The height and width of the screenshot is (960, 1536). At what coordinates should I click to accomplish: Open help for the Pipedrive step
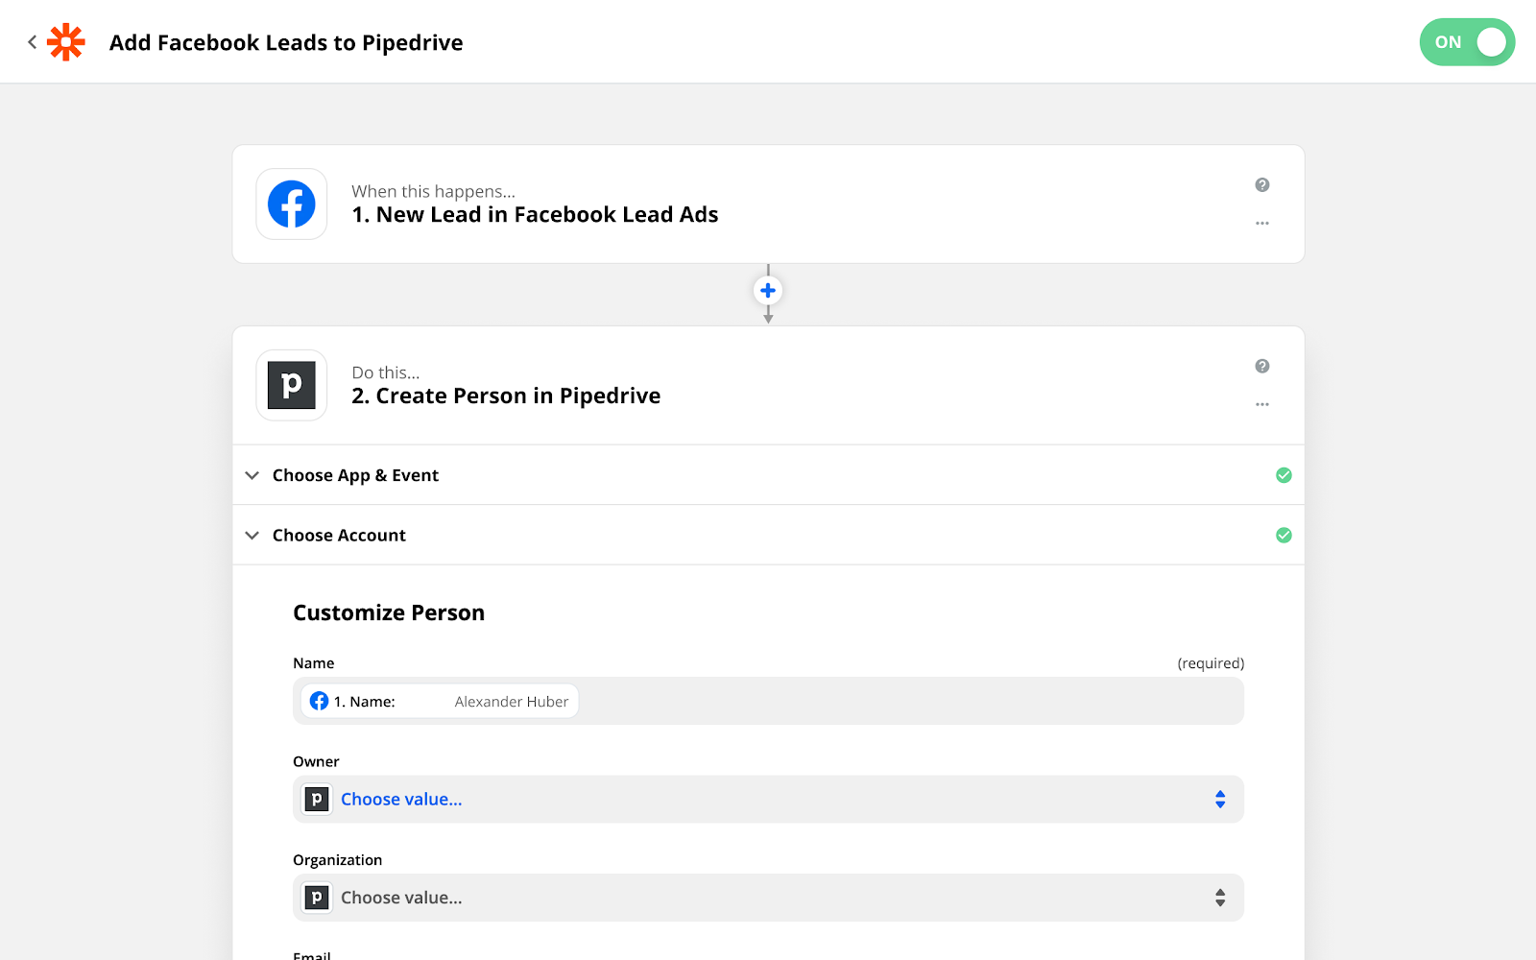tap(1262, 366)
